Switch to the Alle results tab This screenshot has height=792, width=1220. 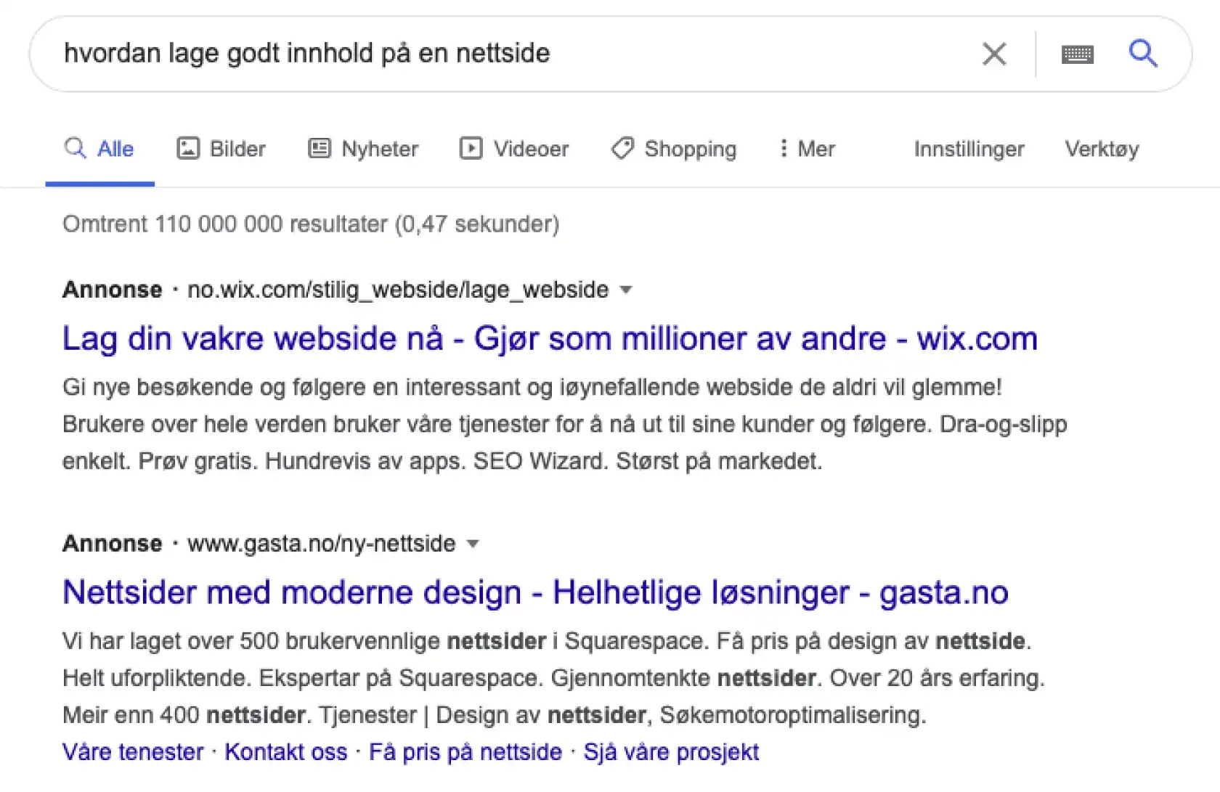tap(100, 149)
